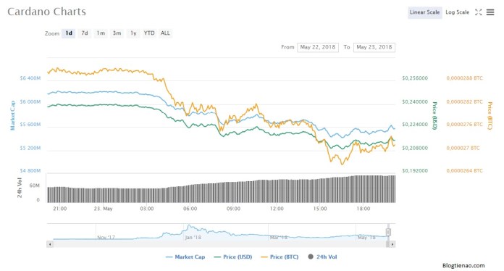Click the 12:00 time axis label
Screen dimensions: 504x271
coord(277,209)
